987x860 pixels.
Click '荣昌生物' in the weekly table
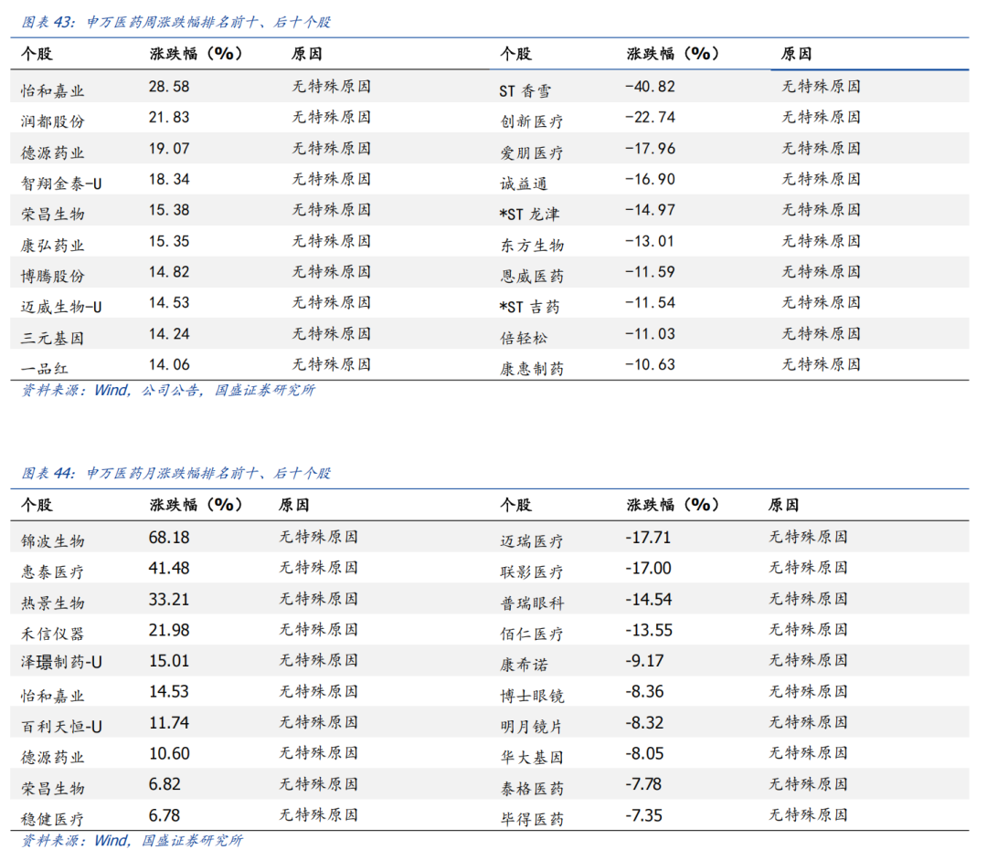(x=52, y=215)
